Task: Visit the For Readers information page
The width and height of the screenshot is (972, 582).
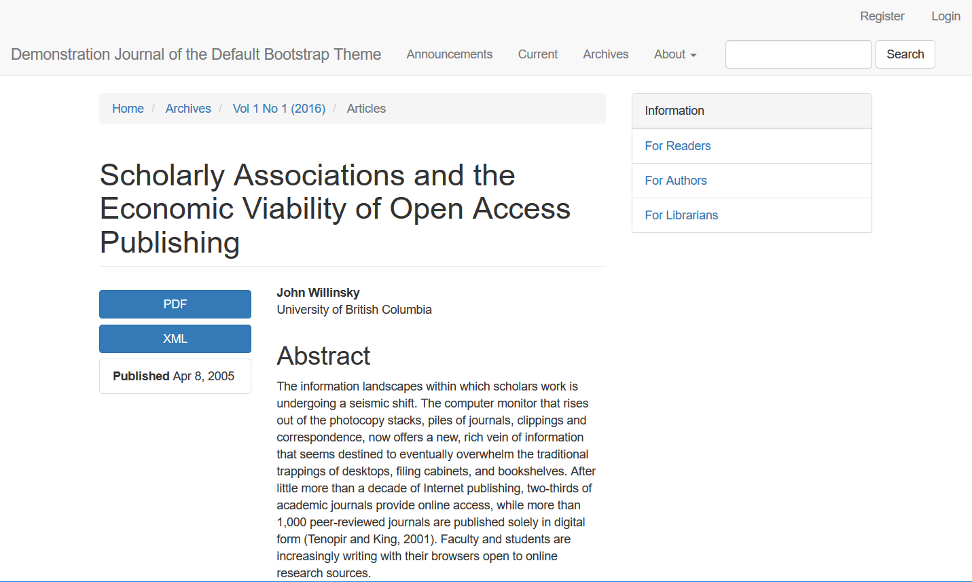Action: tap(677, 145)
